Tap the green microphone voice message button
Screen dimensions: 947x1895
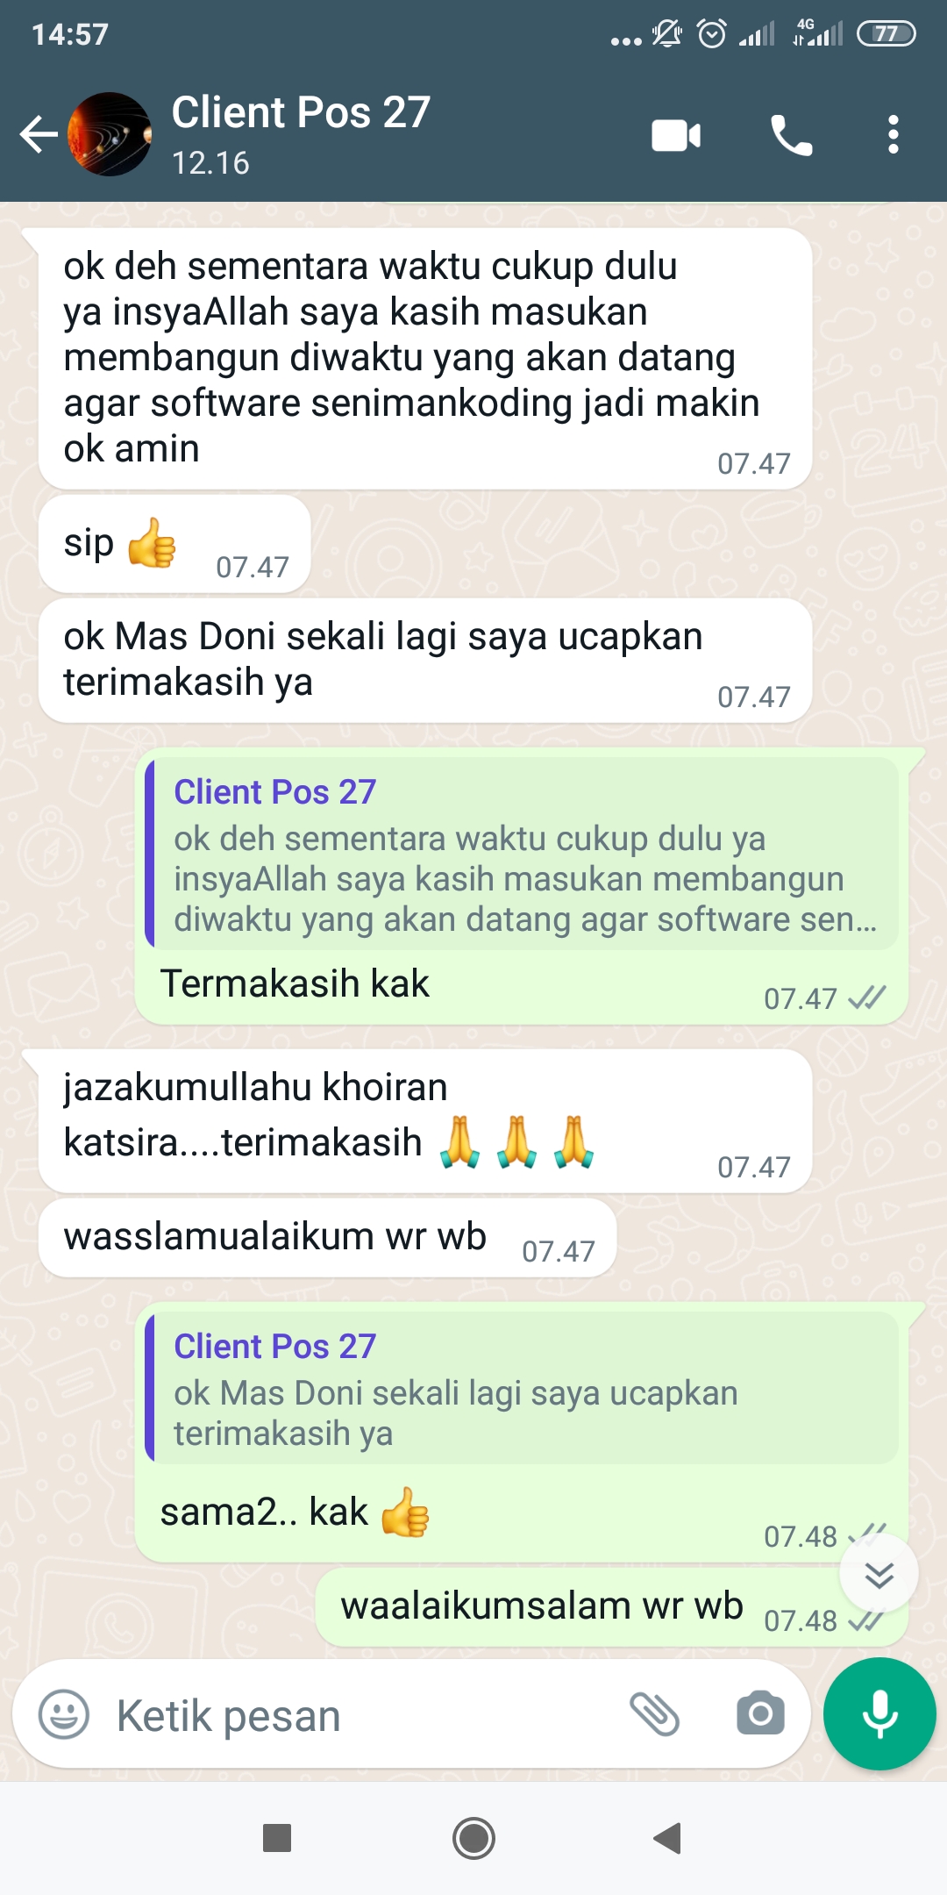pyautogui.click(x=879, y=1713)
